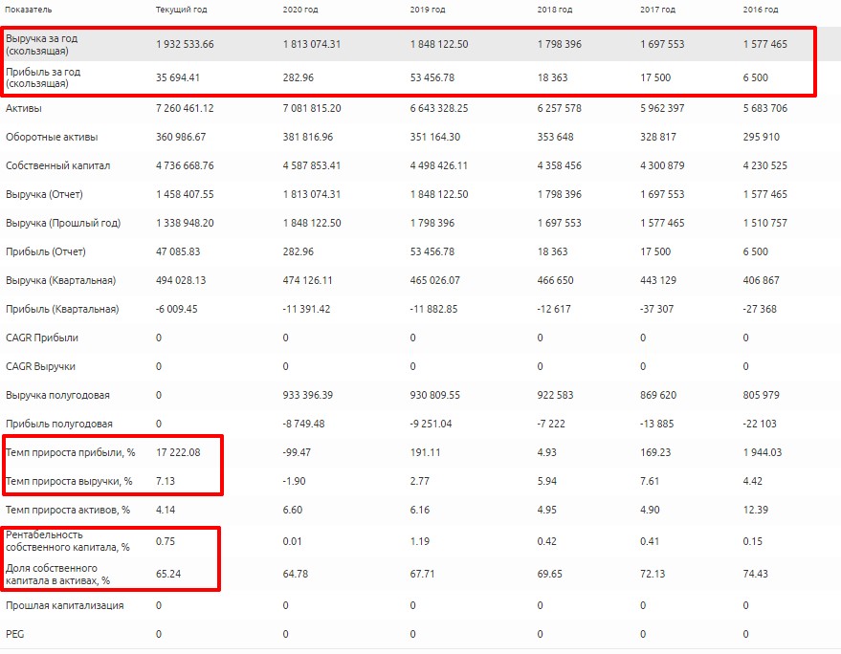The width and height of the screenshot is (841, 654).
Task: Click the equity share value 65.24
Action: 167,574
